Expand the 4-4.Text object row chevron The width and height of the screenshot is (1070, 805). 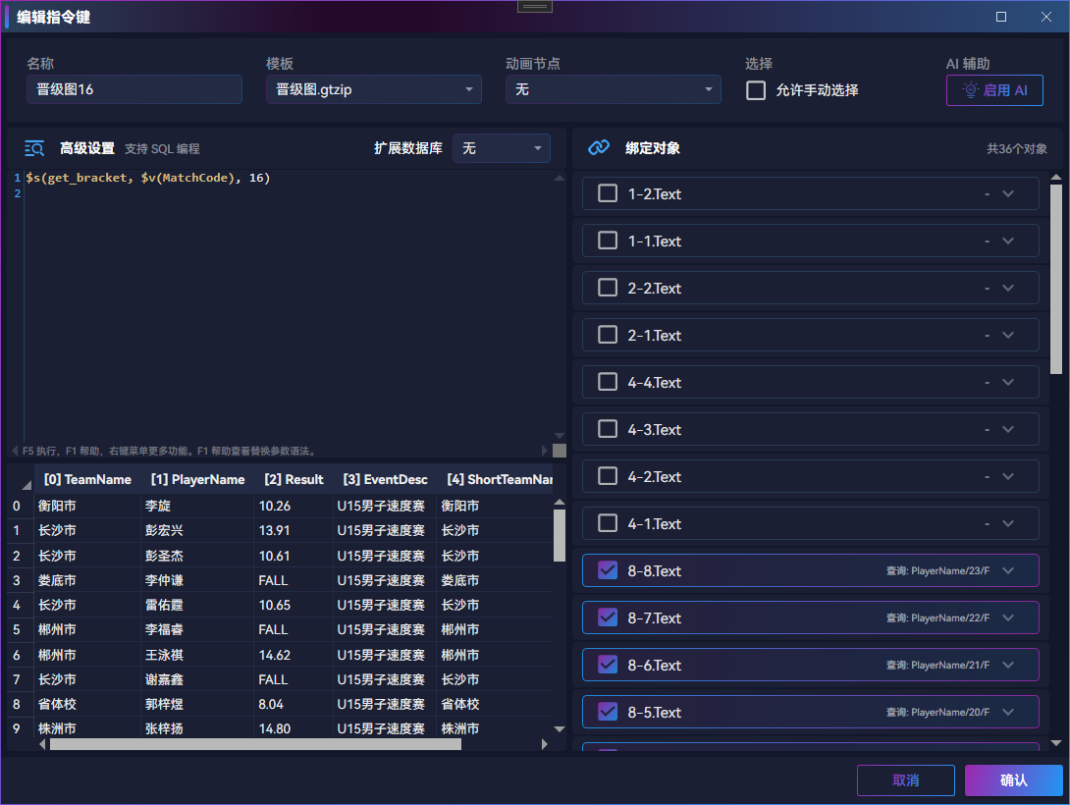point(1008,382)
